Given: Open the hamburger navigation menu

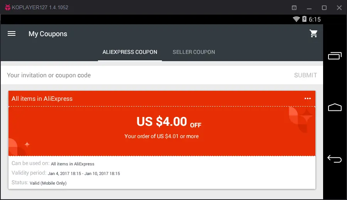Looking at the screenshot, I should tap(12, 33).
